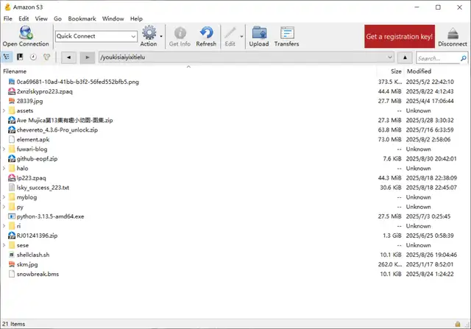The width and height of the screenshot is (471, 329).
Task: Open the Quick Connect dropdown
Action: pyautogui.click(x=132, y=36)
